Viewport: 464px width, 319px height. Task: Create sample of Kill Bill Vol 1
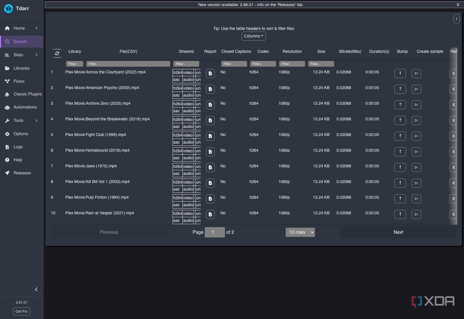tap(416, 183)
